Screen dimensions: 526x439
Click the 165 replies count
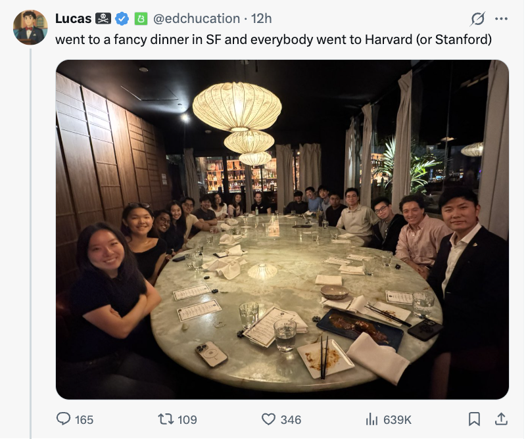(x=84, y=419)
